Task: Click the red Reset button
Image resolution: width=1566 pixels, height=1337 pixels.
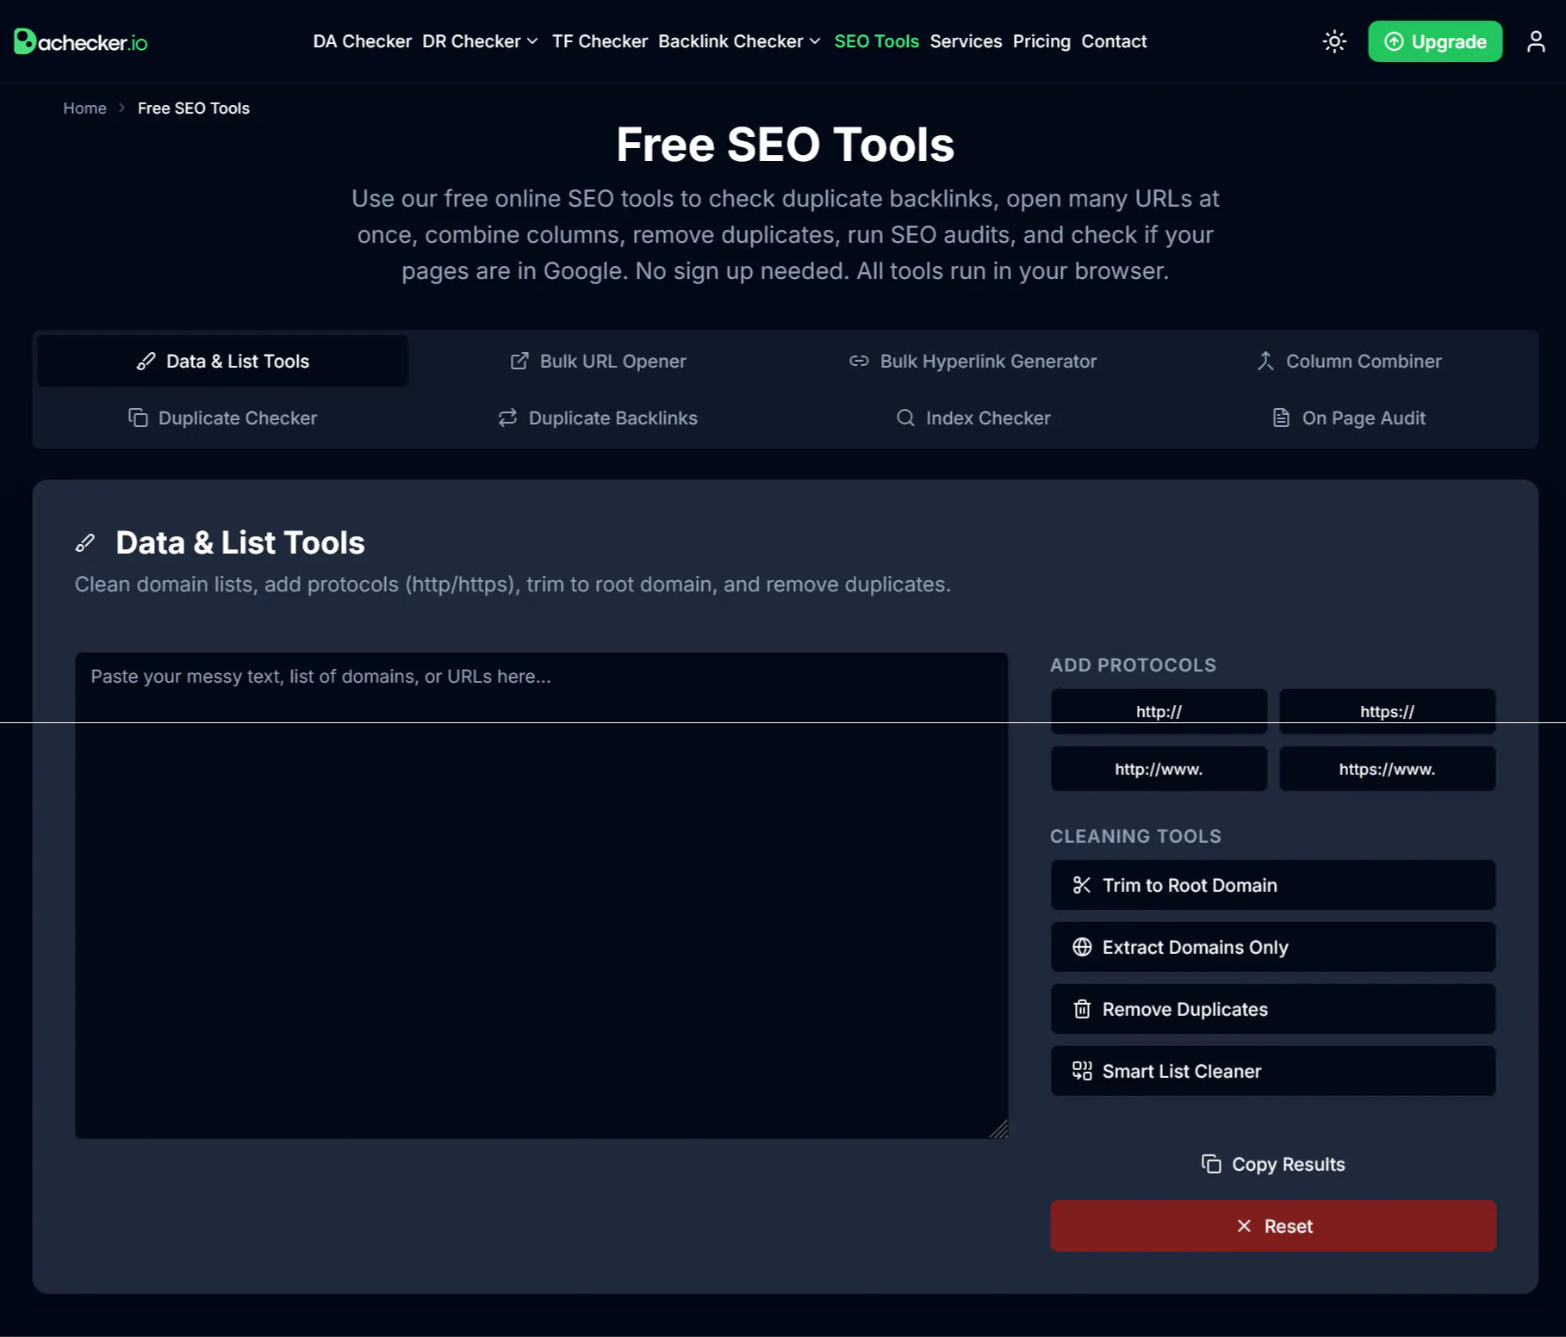Action: pyautogui.click(x=1273, y=1226)
